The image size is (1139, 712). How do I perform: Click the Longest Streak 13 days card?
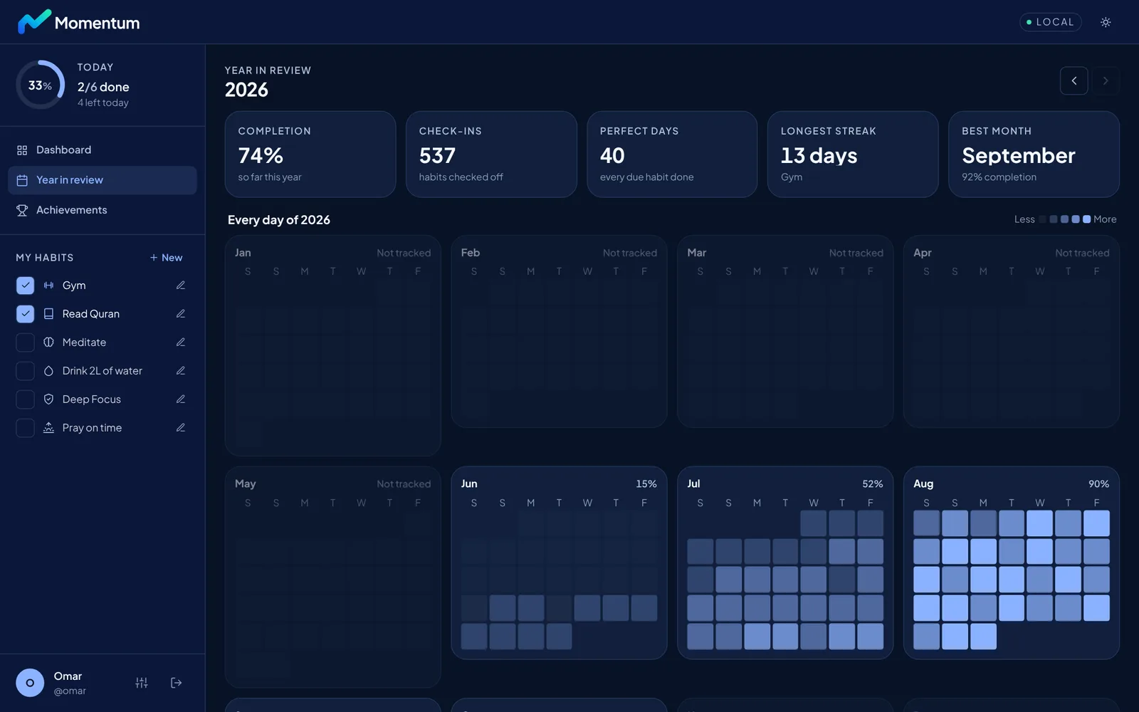[x=853, y=154]
